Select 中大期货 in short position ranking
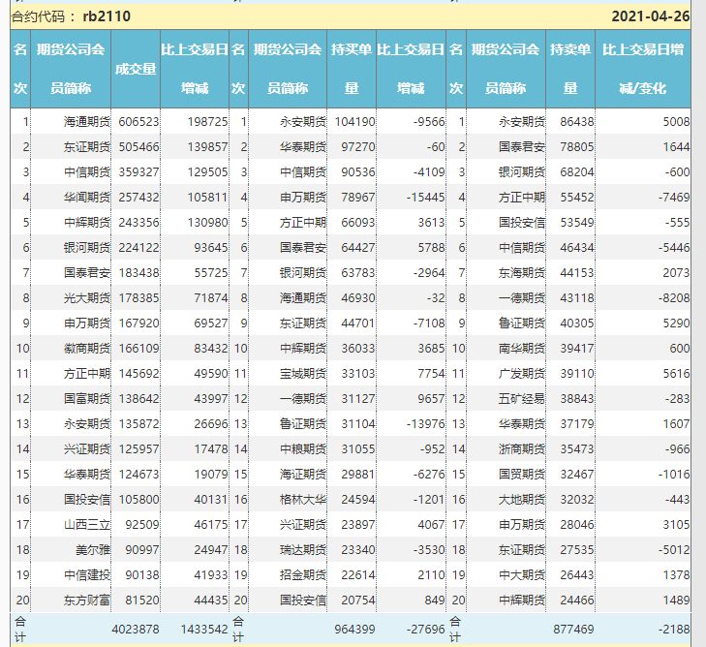 [x=522, y=575]
